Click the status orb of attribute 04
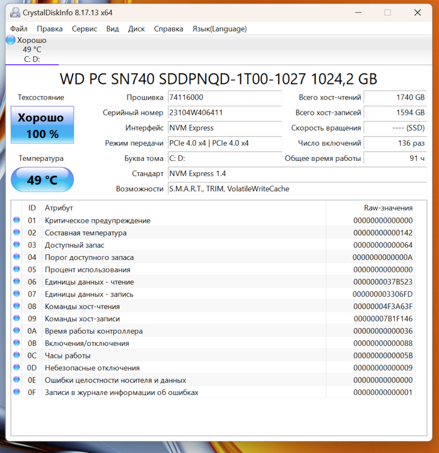 [16, 257]
